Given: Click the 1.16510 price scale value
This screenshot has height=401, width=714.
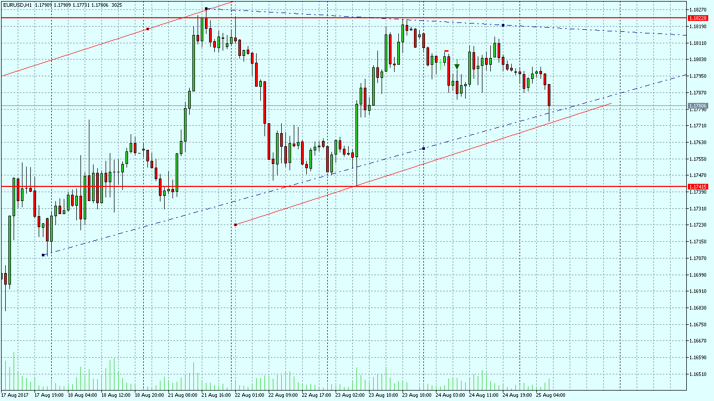Looking at the screenshot, I should pyautogui.click(x=698, y=374).
